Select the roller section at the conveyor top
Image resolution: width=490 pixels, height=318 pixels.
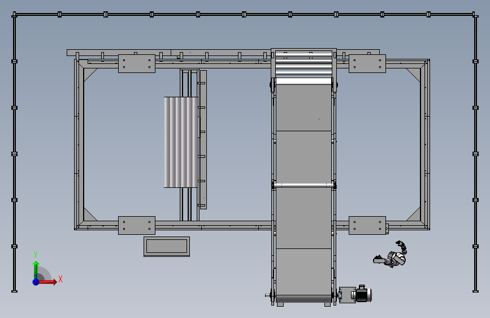[303, 64]
